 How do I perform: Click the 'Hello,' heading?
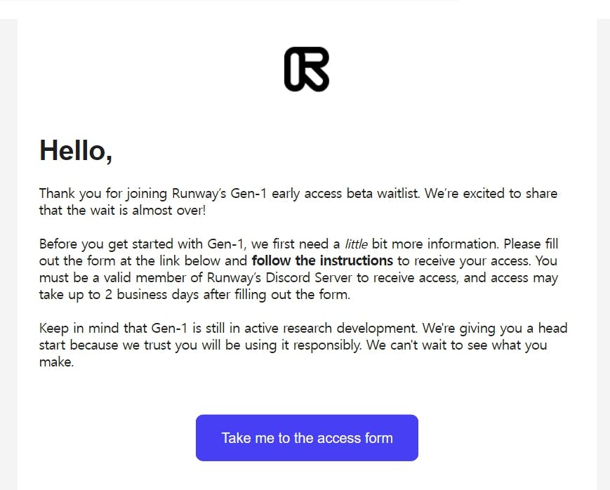[x=76, y=151]
